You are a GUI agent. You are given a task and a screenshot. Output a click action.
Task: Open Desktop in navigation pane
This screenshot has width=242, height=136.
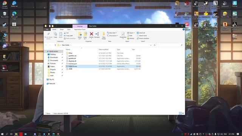click(53, 54)
